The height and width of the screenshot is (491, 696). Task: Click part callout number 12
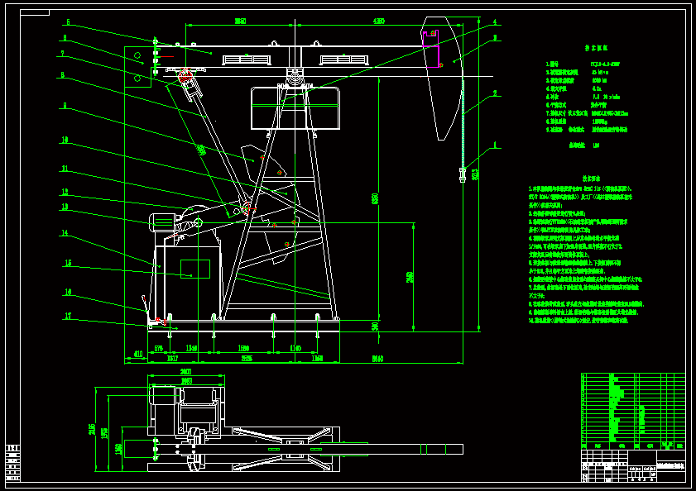65,192
